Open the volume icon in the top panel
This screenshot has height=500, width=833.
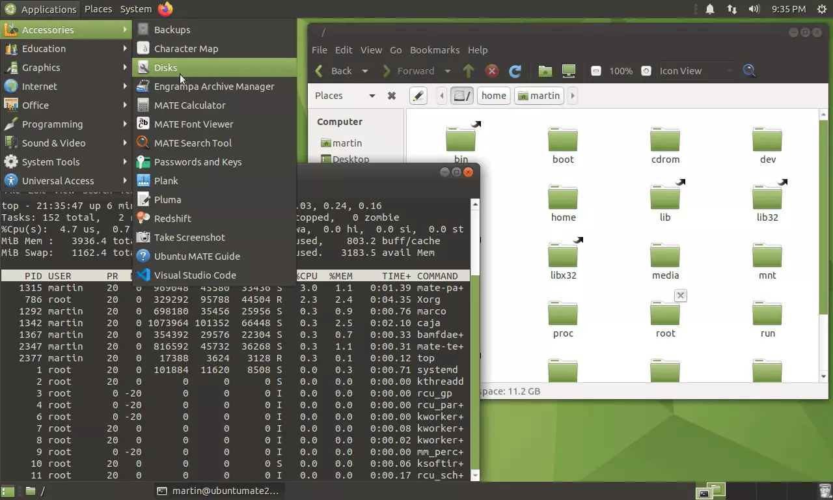tap(755, 8)
